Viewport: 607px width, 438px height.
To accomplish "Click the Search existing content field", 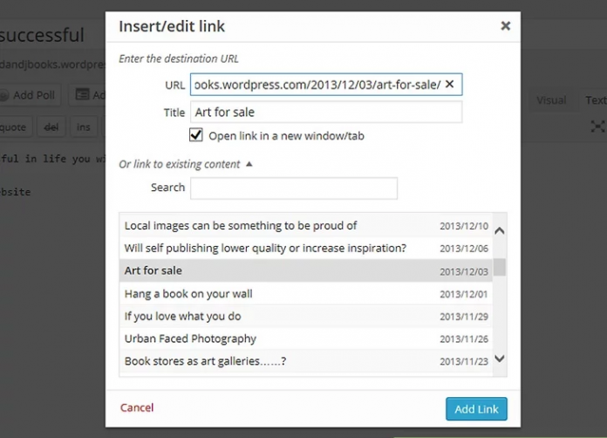I will [x=294, y=188].
